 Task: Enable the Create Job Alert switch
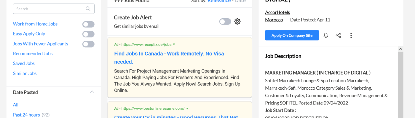click(225, 22)
